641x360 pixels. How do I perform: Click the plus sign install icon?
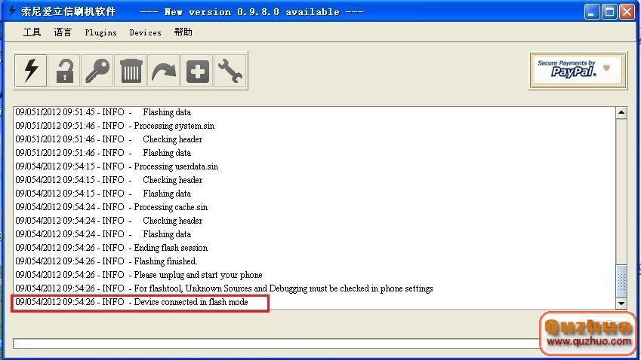(x=197, y=71)
